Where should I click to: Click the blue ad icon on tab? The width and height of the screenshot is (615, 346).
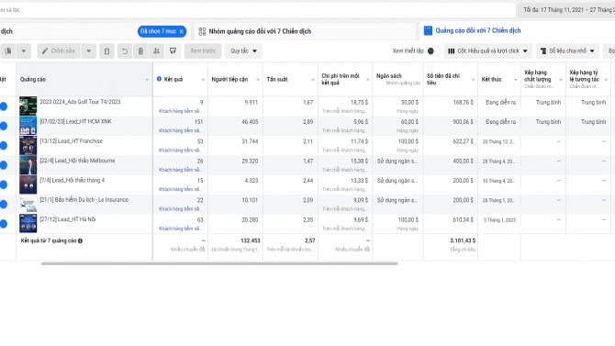428,30
